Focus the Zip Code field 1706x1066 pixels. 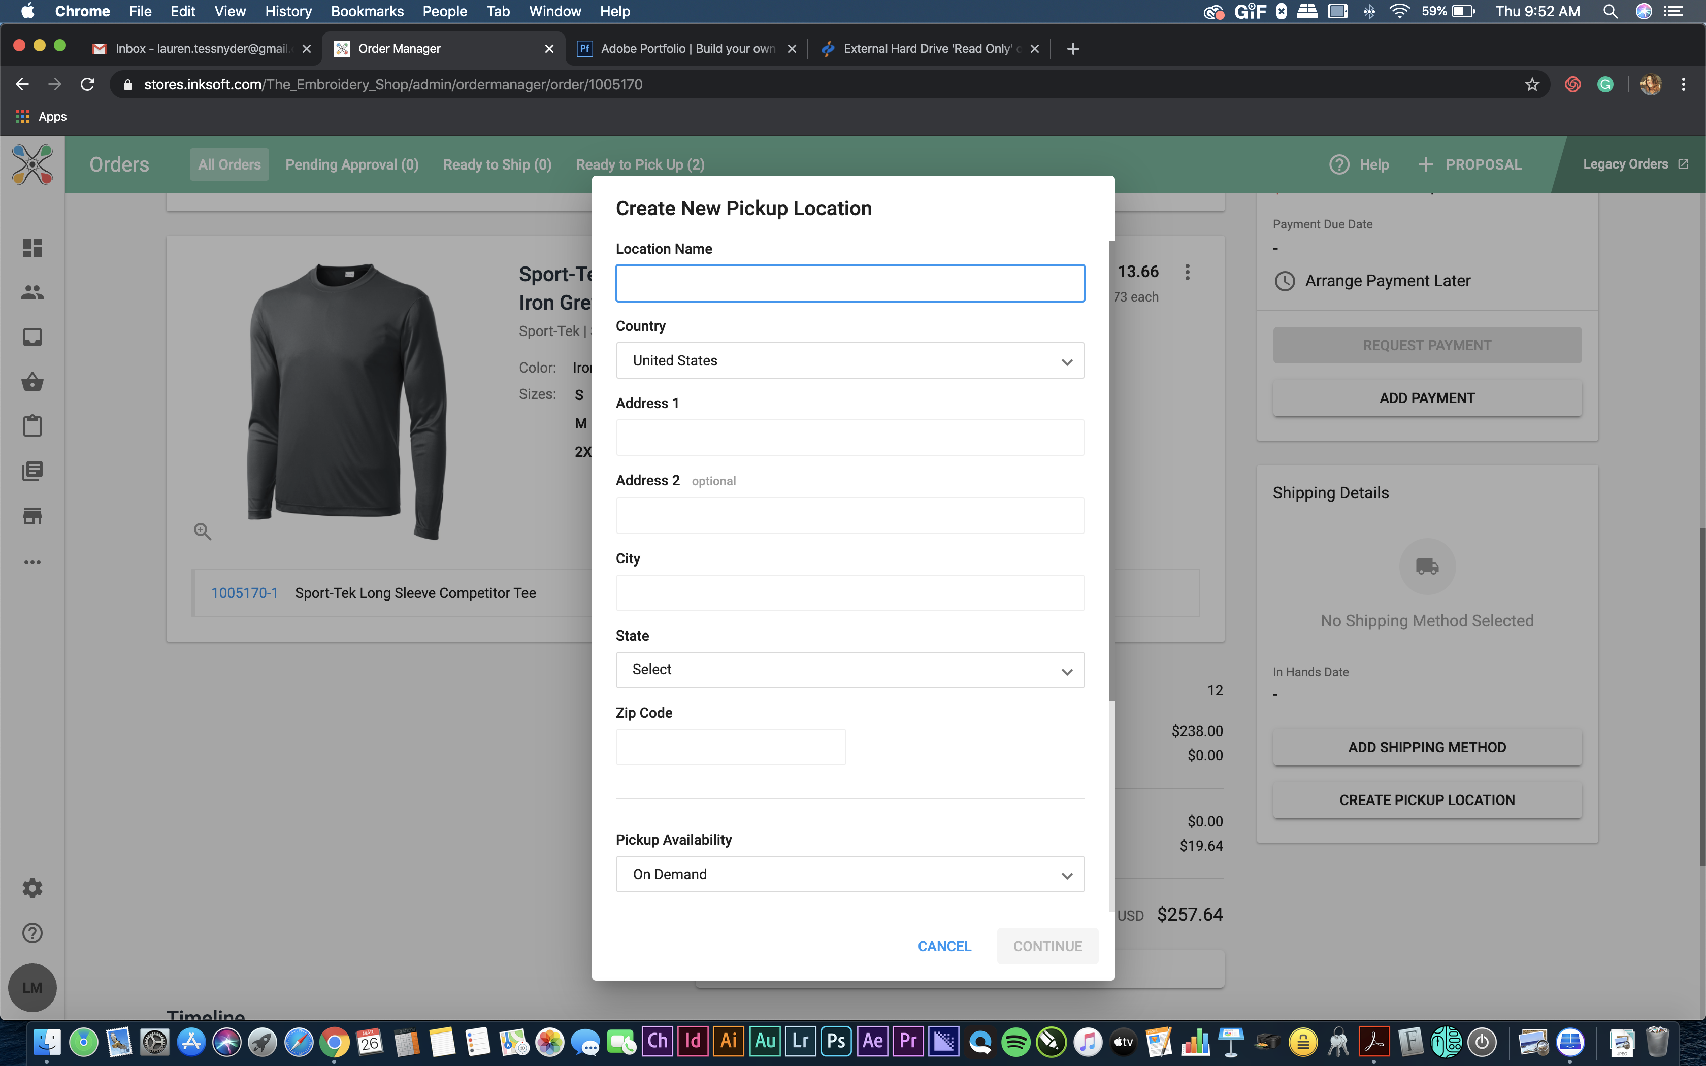click(730, 747)
